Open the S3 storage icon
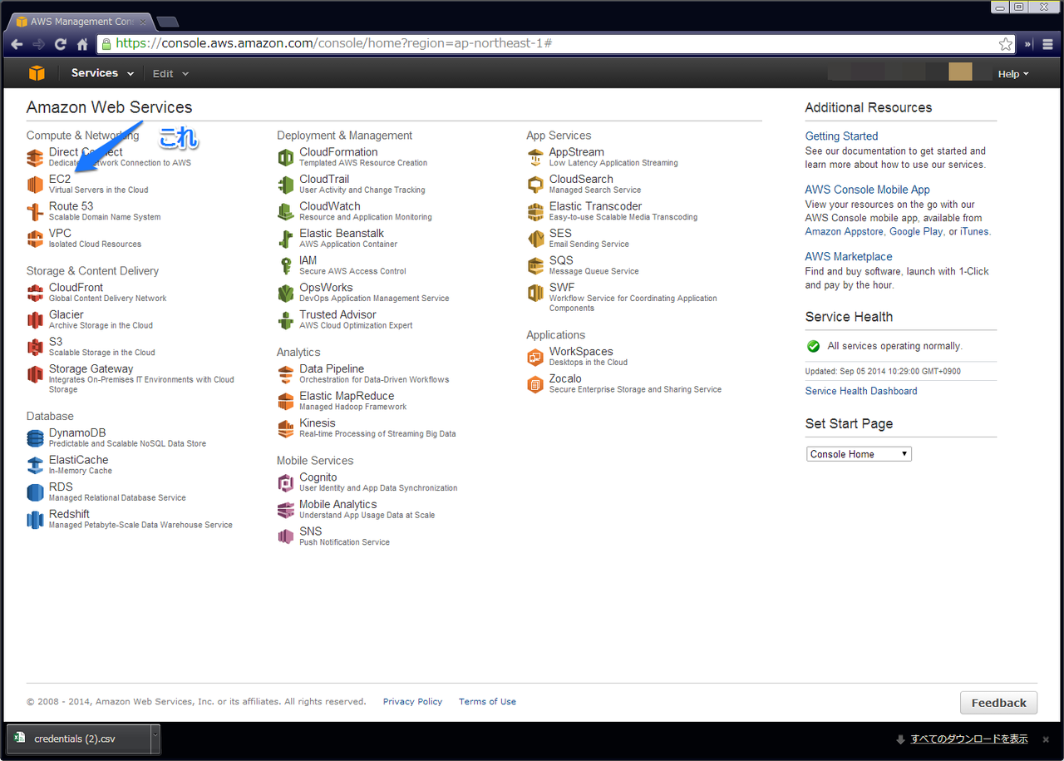Image resolution: width=1064 pixels, height=761 pixels. [x=35, y=347]
